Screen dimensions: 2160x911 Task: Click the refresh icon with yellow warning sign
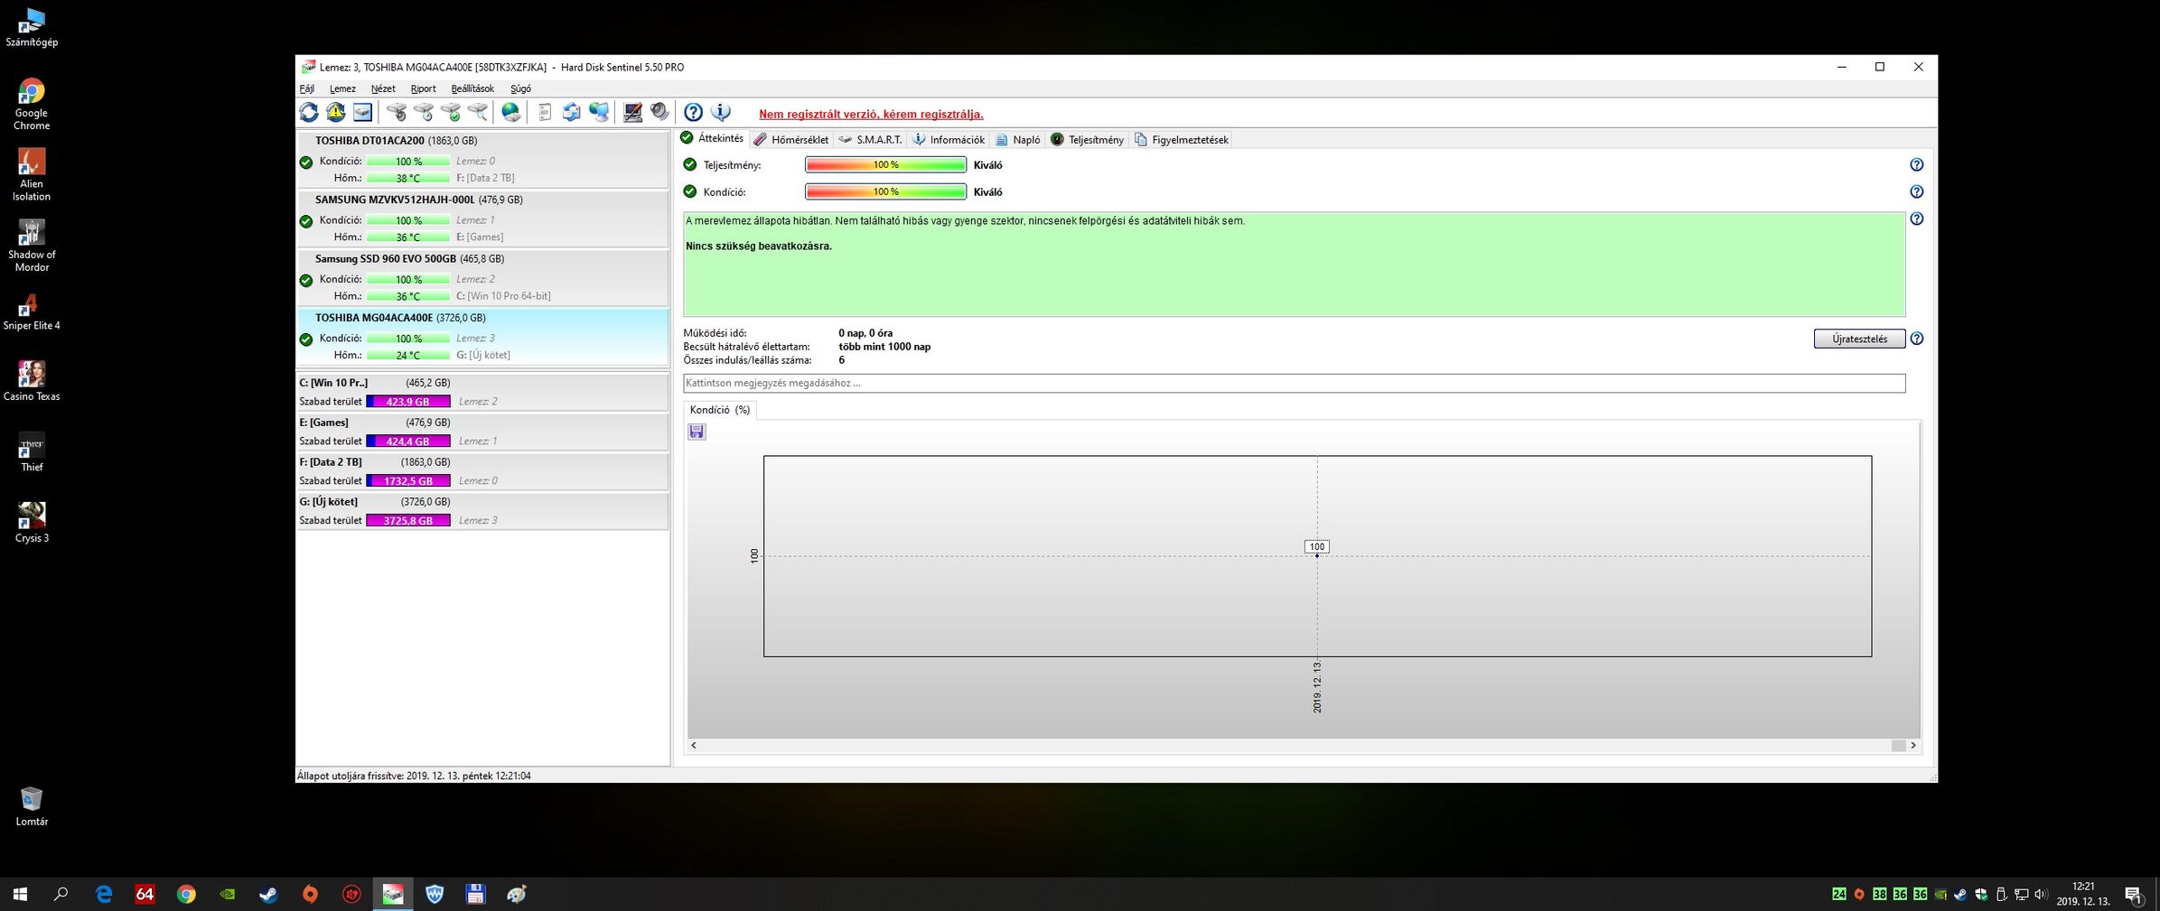coord(336,112)
